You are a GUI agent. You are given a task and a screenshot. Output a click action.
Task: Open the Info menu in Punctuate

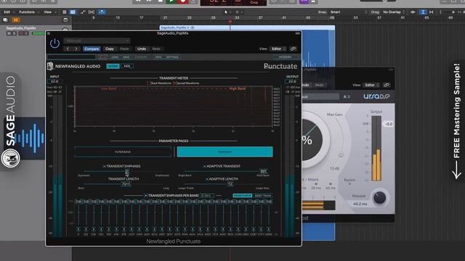point(158,57)
